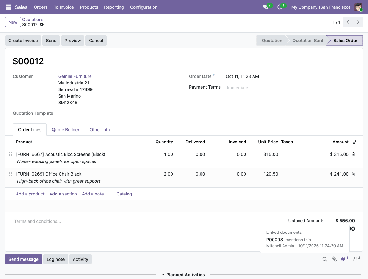Click the Send button
This screenshot has height=279, width=368.
pyautogui.click(x=51, y=40)
